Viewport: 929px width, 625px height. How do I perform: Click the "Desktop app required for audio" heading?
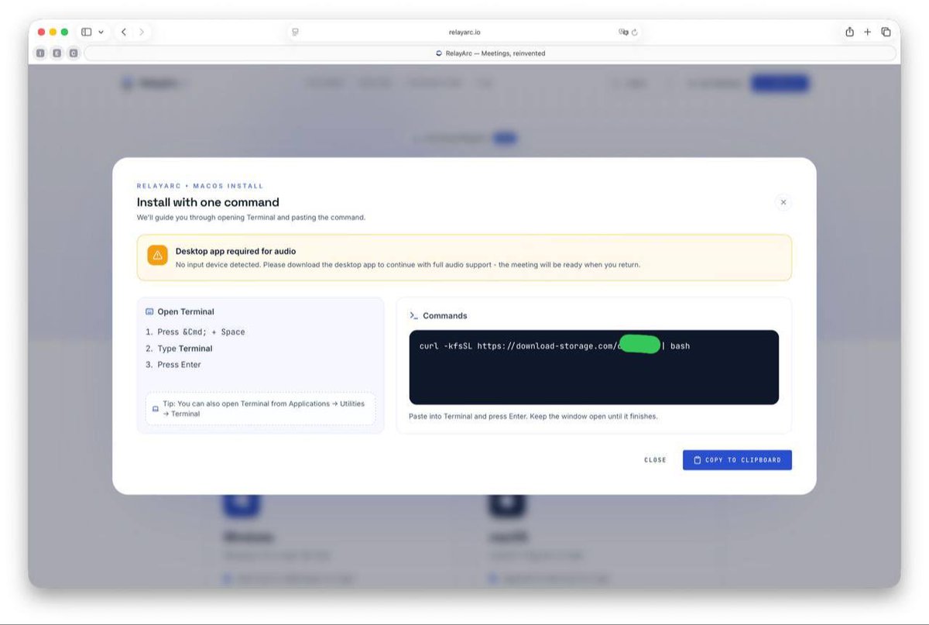[235, 251]
